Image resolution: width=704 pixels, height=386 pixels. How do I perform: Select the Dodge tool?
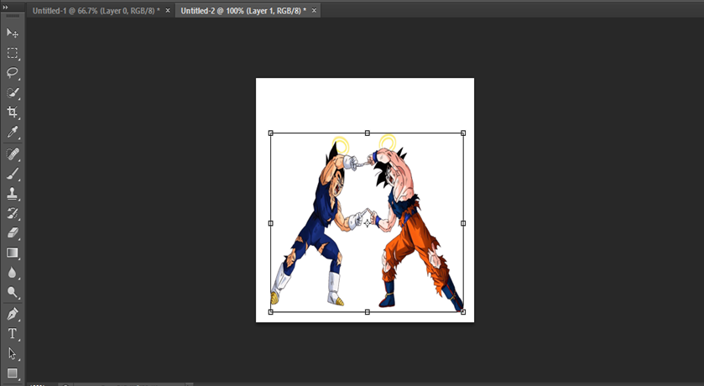[x=12, y=292]
